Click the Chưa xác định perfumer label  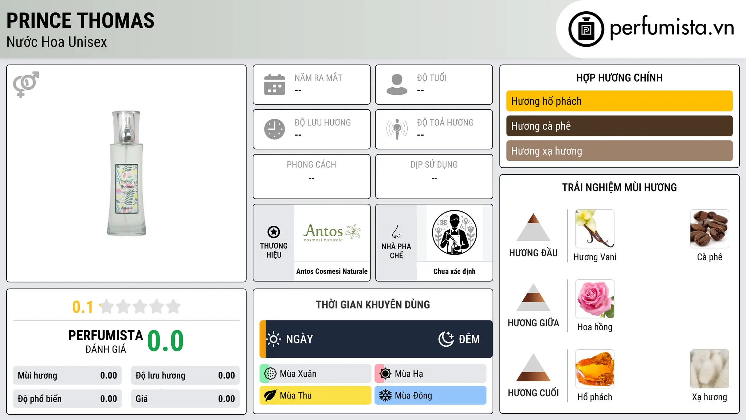pyautogui.click(x=454, y=271)
